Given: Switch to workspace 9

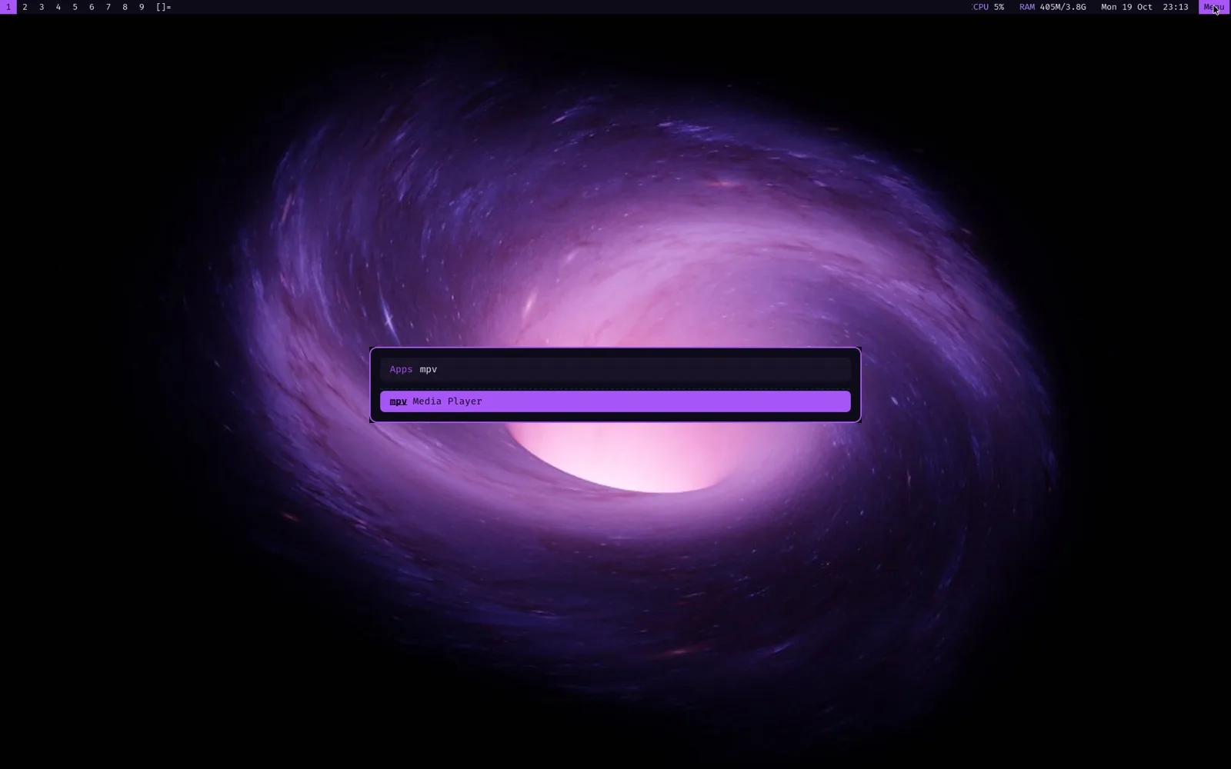Looking at the screenshot, I should [142, 7].
